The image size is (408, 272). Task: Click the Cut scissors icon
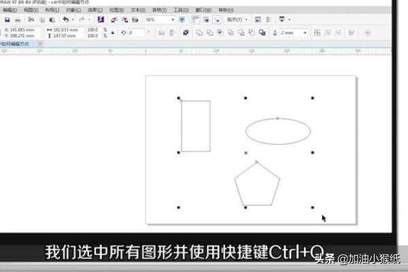[x=31, y=20]
